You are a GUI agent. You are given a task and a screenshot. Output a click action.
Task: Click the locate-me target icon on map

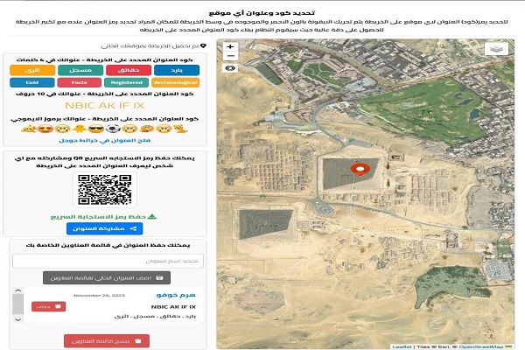230,67
